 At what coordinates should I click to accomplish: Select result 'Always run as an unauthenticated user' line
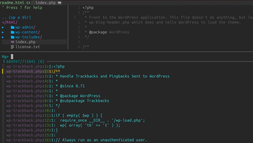tap(77, 140)
